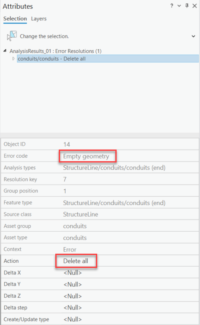Click the Action value Delete all
Screen dimensions: 200x325
click(x=76, y=261)
